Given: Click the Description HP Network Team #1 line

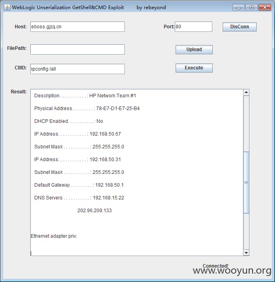Looking at the screenshot, I should 85,96.
